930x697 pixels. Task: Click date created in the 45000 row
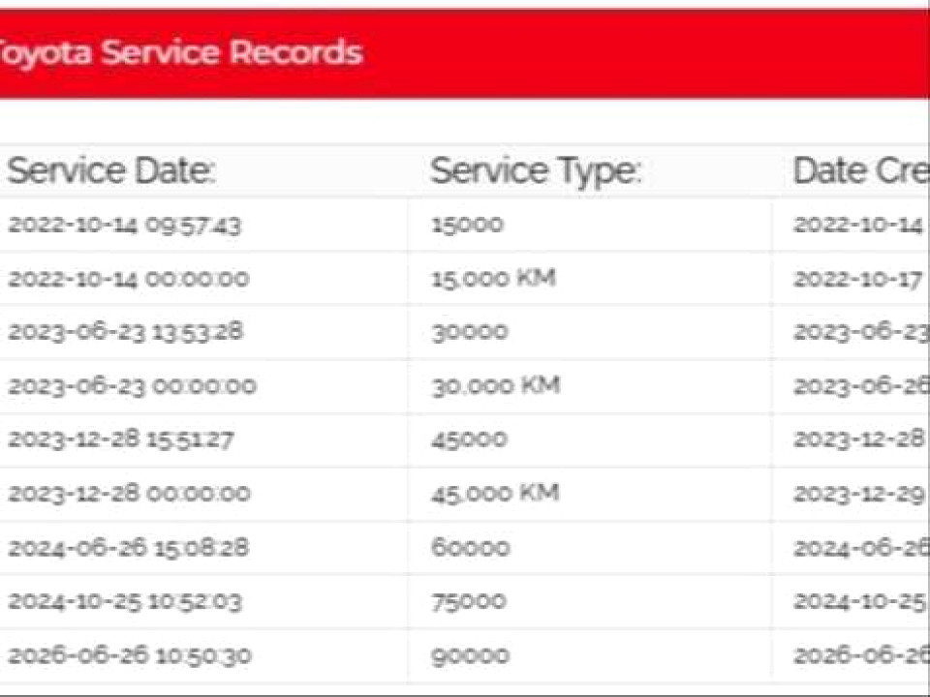[859, 439]
